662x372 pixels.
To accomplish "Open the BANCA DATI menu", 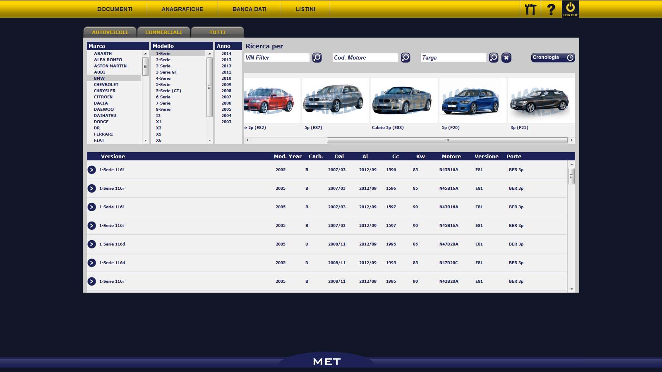I will click(249, 9).
